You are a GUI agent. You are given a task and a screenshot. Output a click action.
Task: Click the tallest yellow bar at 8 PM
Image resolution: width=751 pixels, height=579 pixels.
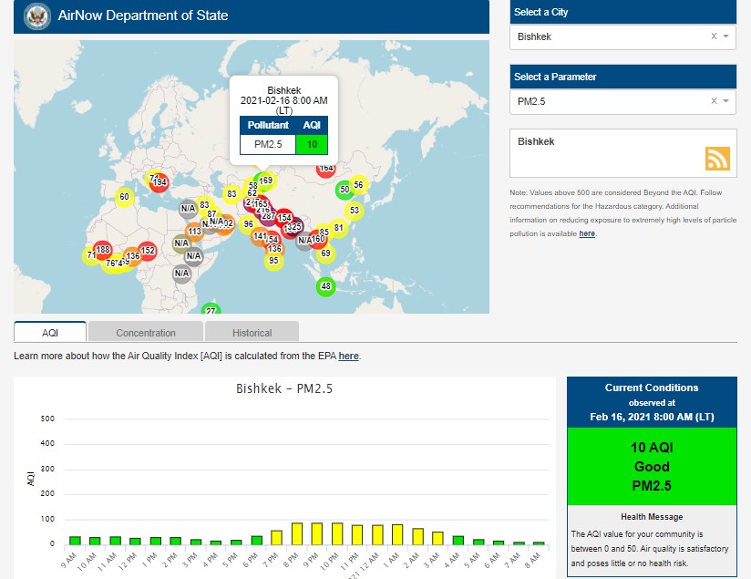coord(297,533)
